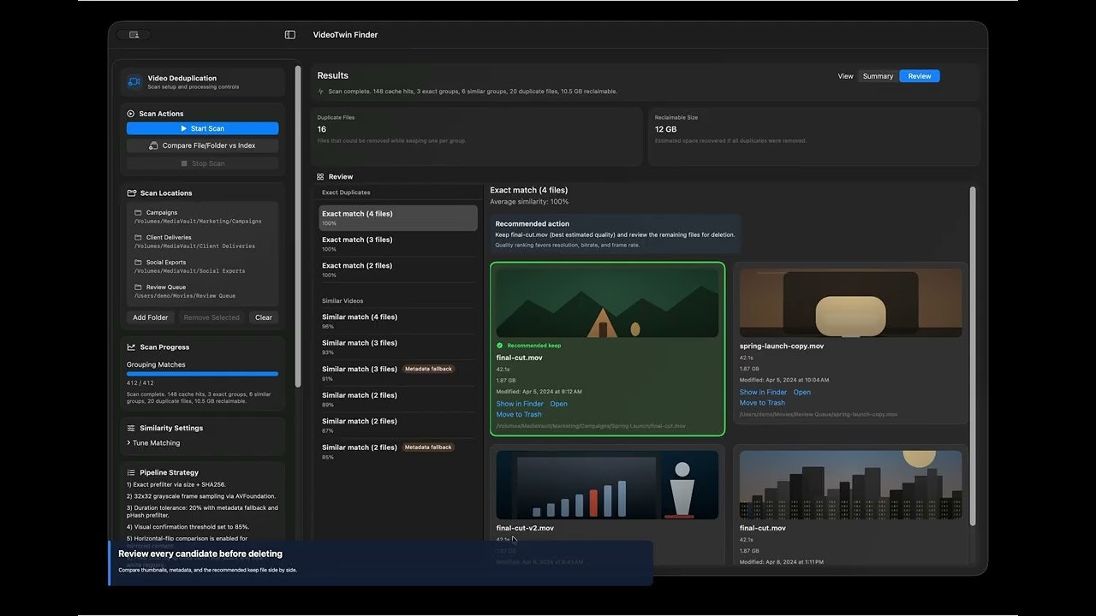Click the Social Exports folder icon
Screen dimensions: 1096x616
coord(138,262)
